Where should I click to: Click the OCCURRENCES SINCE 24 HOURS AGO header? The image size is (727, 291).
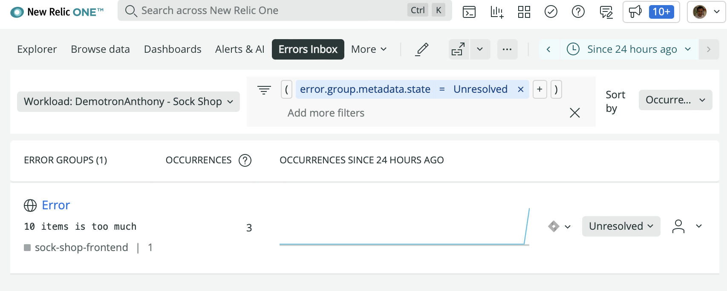click(x=362, y=160)
